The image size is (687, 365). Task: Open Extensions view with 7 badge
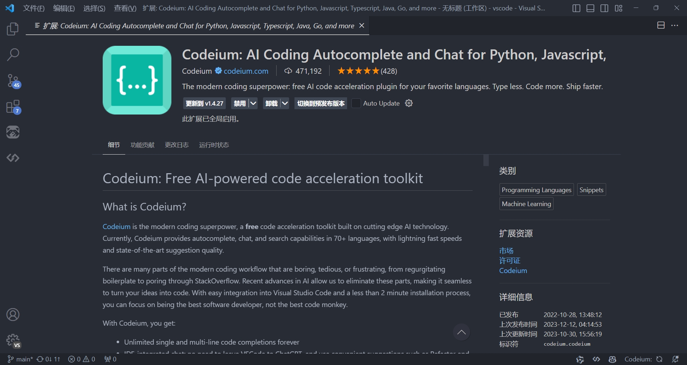point(13,107)
